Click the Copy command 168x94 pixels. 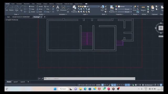31,9
